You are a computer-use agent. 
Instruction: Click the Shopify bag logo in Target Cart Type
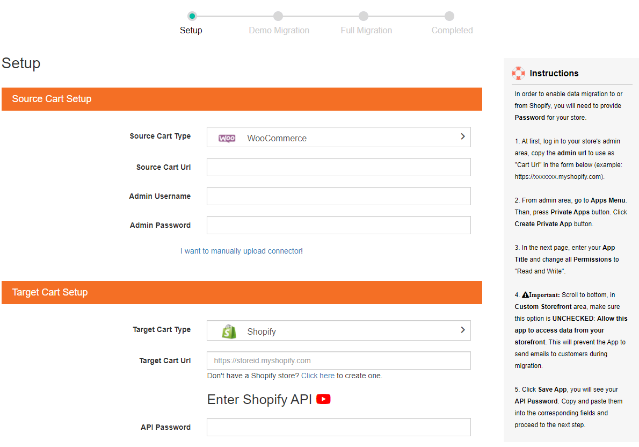coord(229,331)
